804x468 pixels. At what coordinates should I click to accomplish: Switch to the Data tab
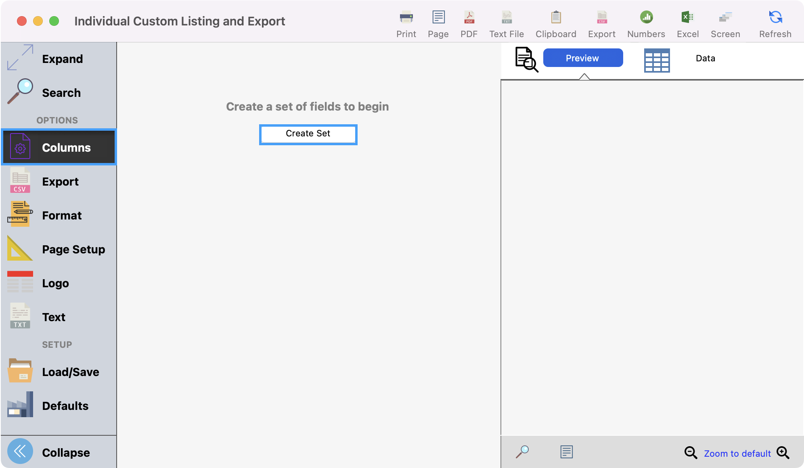pyautogui.click(x=705, y=58)
